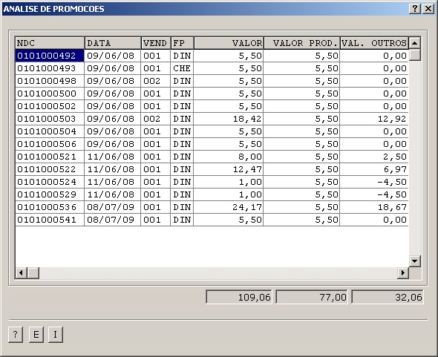This screenshot has height=357, width=438.
Task: Select NDC cell 0101000493
Action: pos(50,68)
